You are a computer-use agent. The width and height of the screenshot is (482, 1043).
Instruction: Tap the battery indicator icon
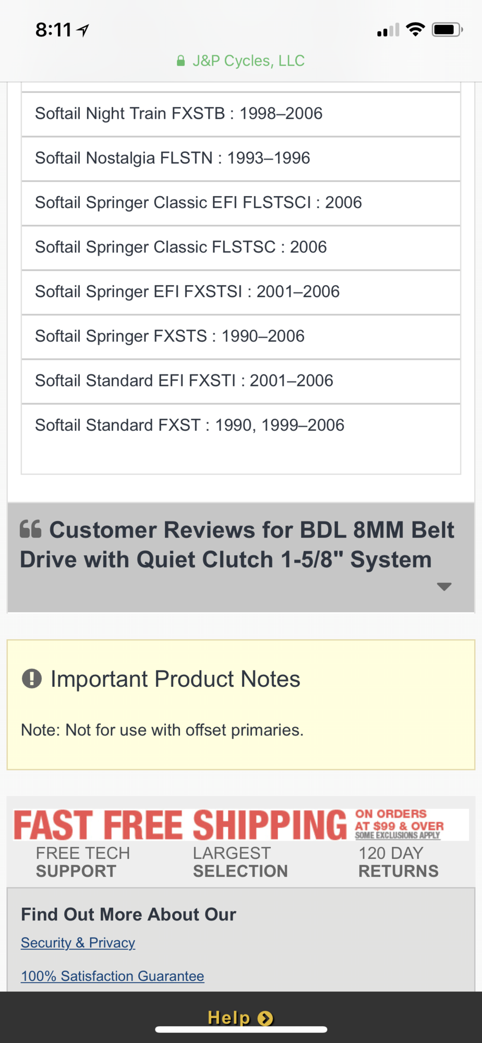point(447,30)
